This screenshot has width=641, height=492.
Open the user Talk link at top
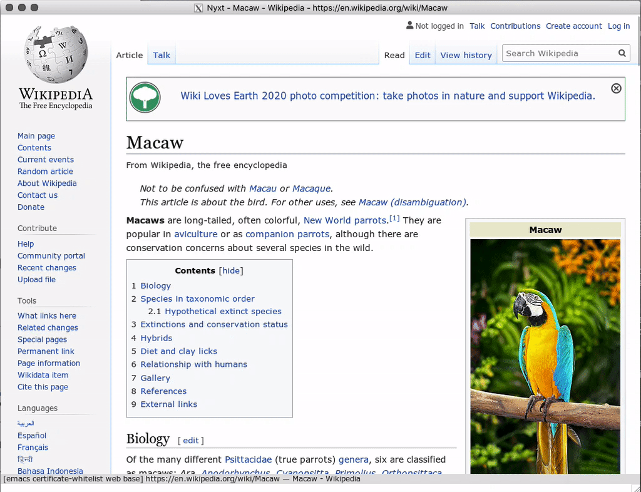click(477, 26)
